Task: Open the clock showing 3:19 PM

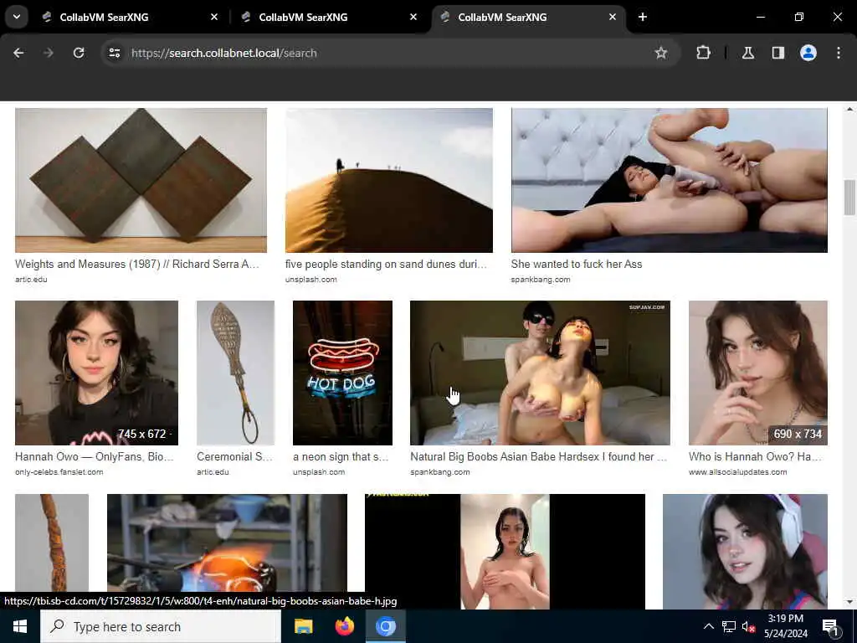Action: point(785,626)
